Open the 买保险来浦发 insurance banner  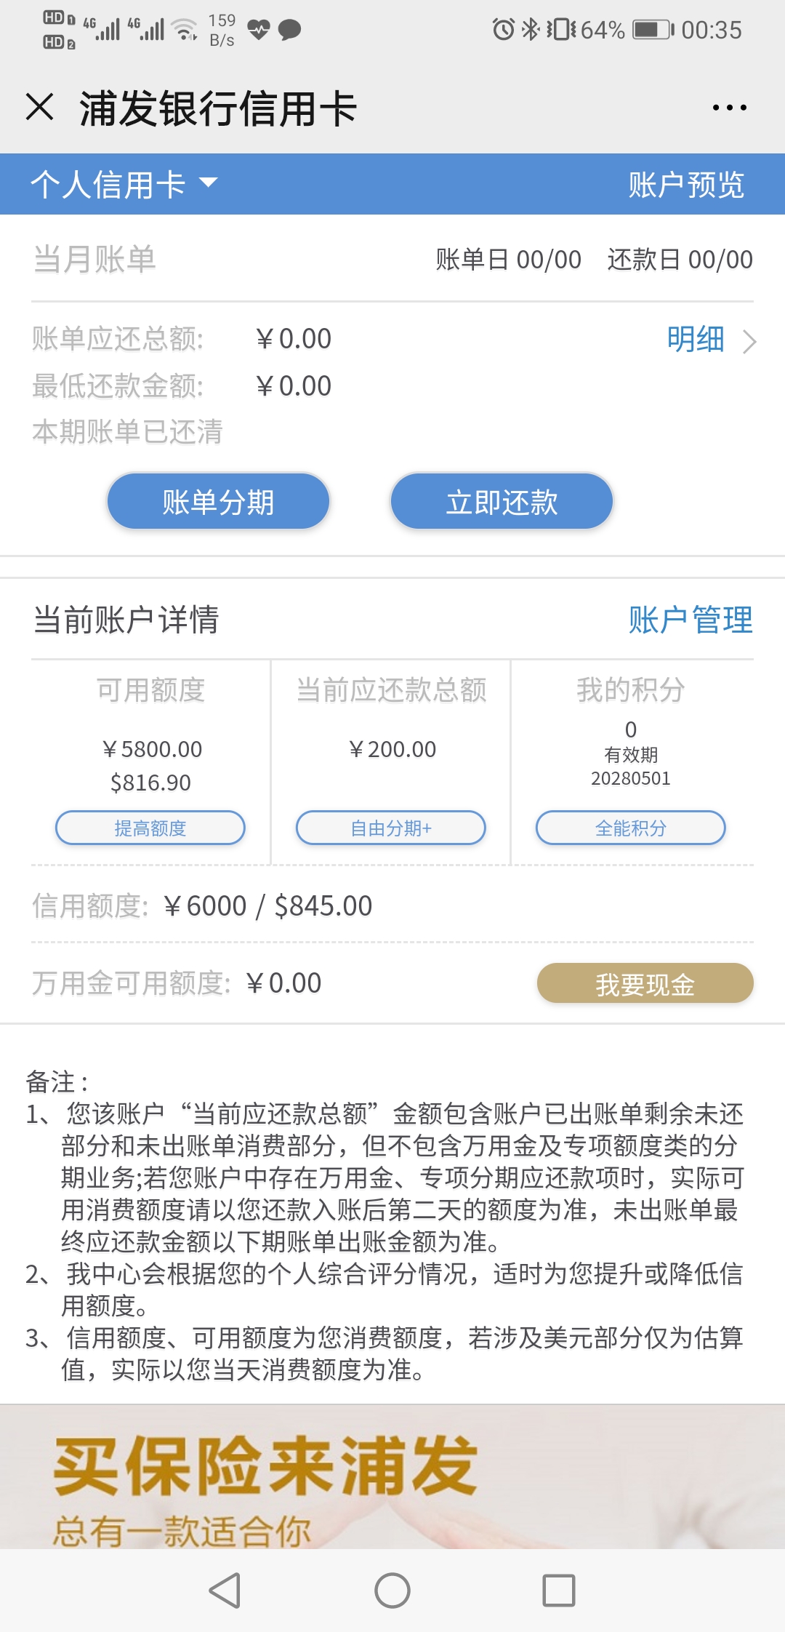(x=392, y=1476)
